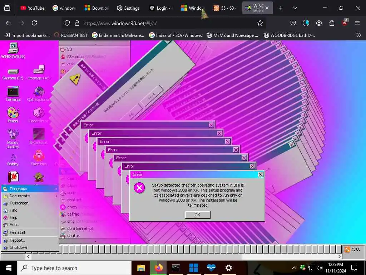
Task: Switch to the Settings browser tab
Action: [x=128, y=8]
